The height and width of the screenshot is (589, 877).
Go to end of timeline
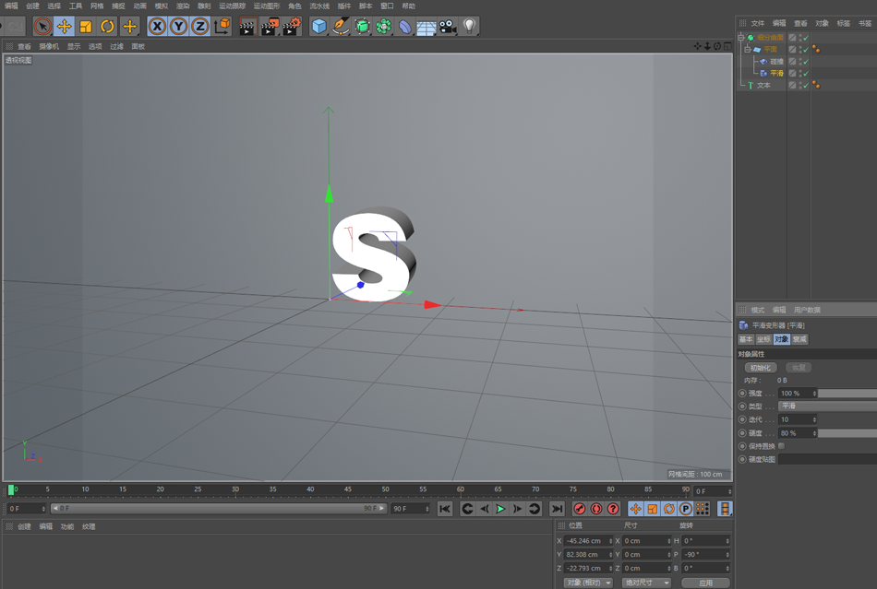click(x=557, y=509)
